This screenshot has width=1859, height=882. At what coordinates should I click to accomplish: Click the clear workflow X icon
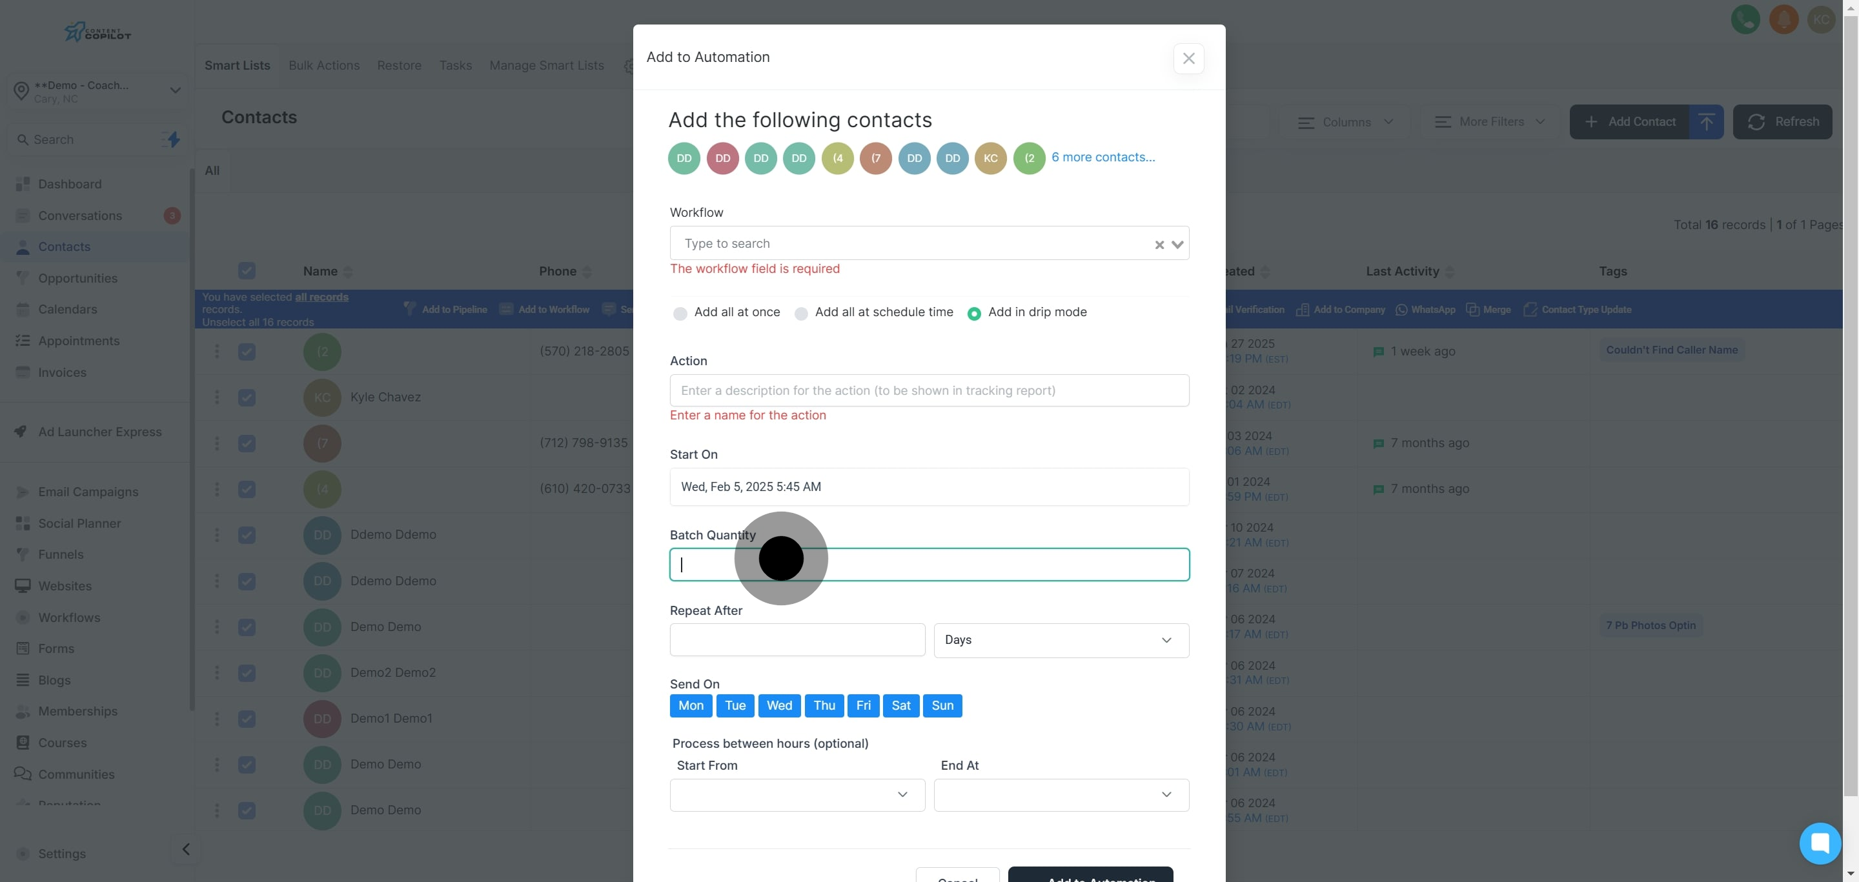1159,245
